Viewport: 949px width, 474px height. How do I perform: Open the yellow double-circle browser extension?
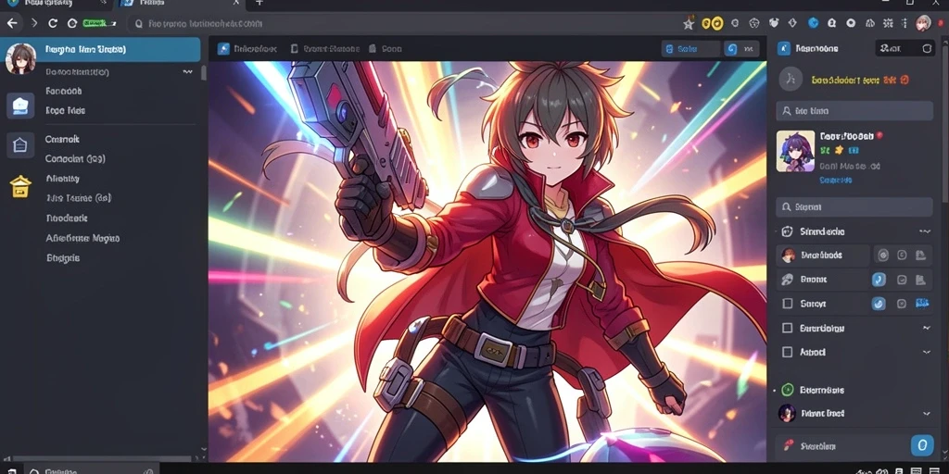tap(713, 23)
